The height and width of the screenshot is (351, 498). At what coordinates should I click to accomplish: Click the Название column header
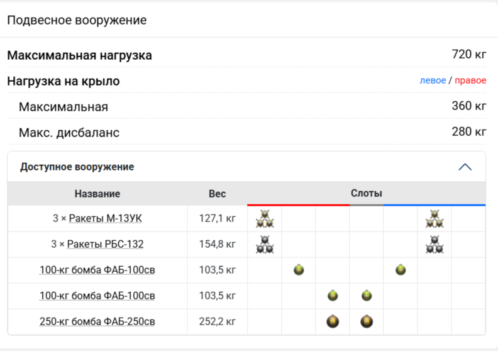97,194
